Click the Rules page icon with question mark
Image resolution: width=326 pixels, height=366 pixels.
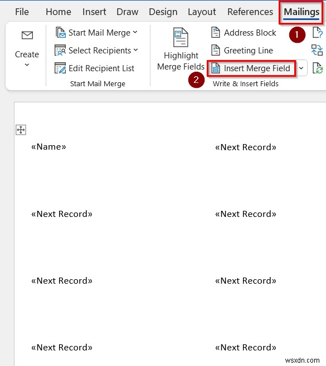pyautogui.click(x=318, y=32)
